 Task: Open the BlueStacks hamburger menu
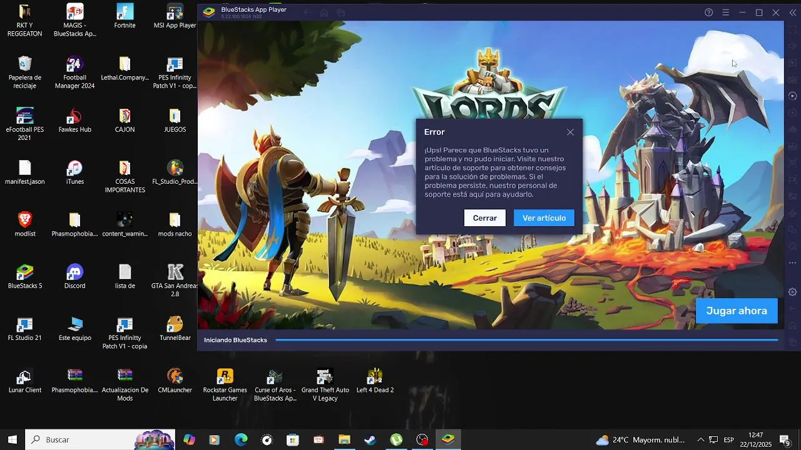726,12
